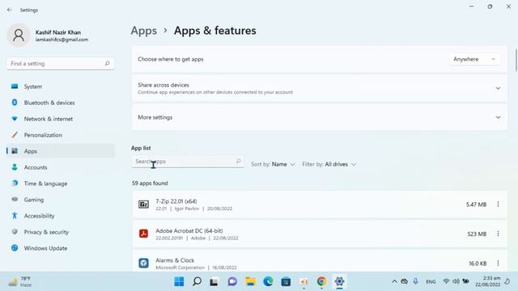Open the Anywhere dropdown for getting apps

point(474,59)
